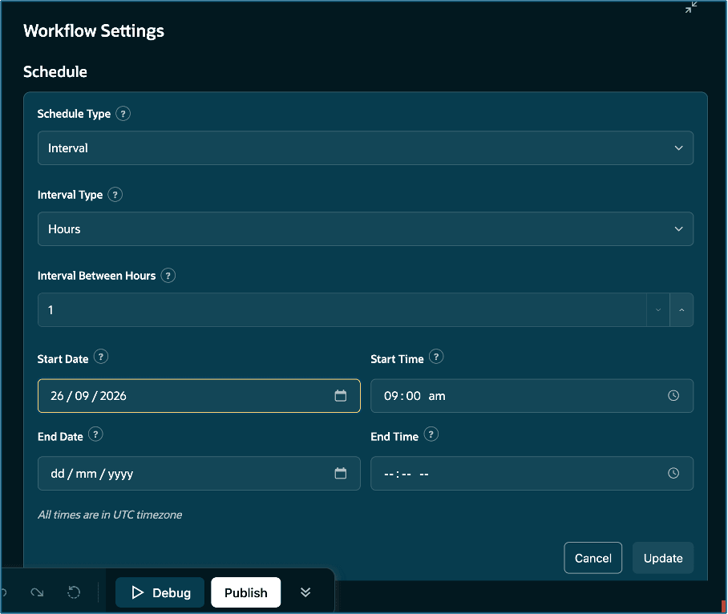The width and height of the screenshot is (728, 614).
Task: Decrease the interval between hours
Action: click(658, 310)
